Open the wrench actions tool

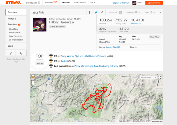pos(21,53)
